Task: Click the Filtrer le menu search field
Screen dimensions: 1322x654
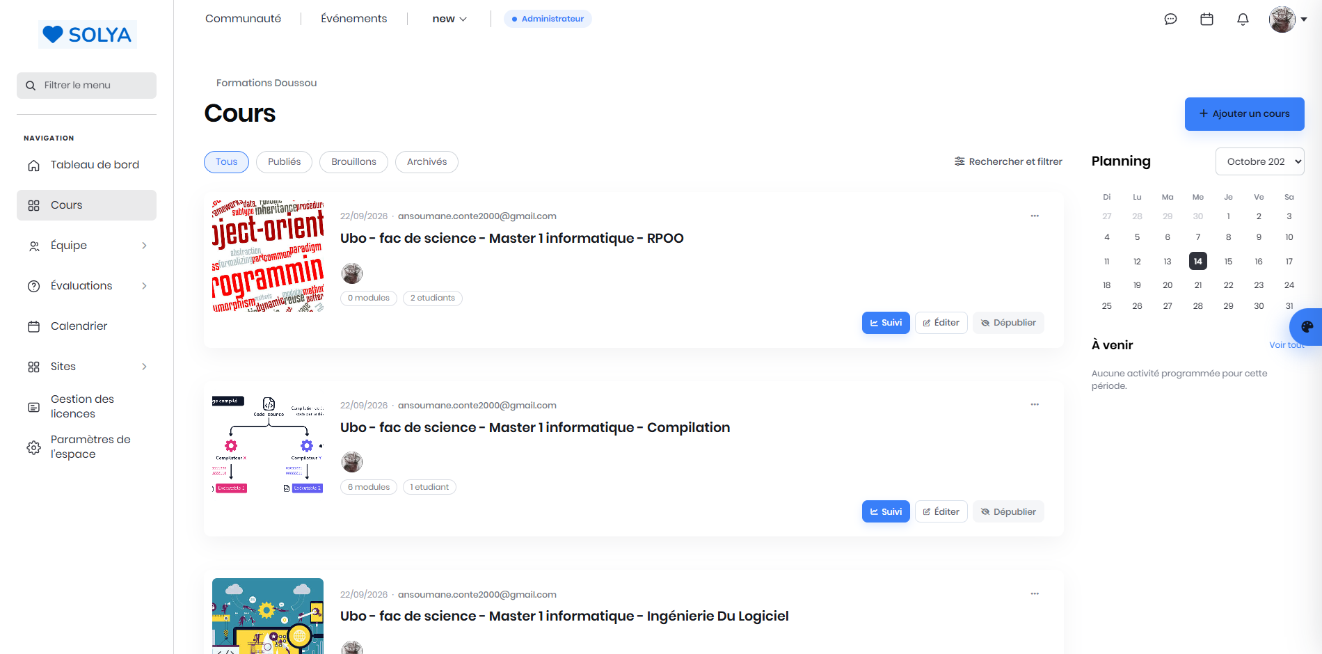Action: (x=86, y=86)
